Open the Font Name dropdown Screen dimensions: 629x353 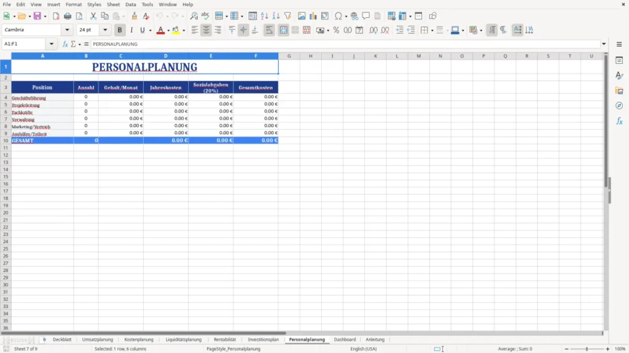(67, 29)
